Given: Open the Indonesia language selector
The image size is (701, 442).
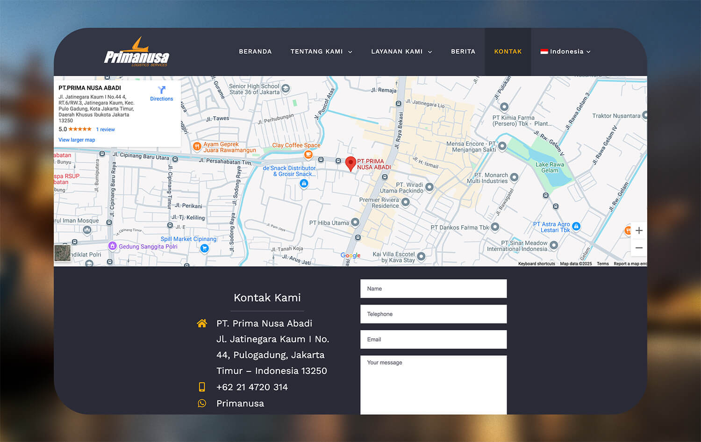Looking at the screenshot, I should pyautogui.click(x=565, y=51).
